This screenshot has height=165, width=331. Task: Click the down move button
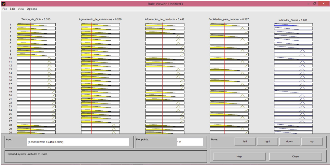click(x=290, y=141)
